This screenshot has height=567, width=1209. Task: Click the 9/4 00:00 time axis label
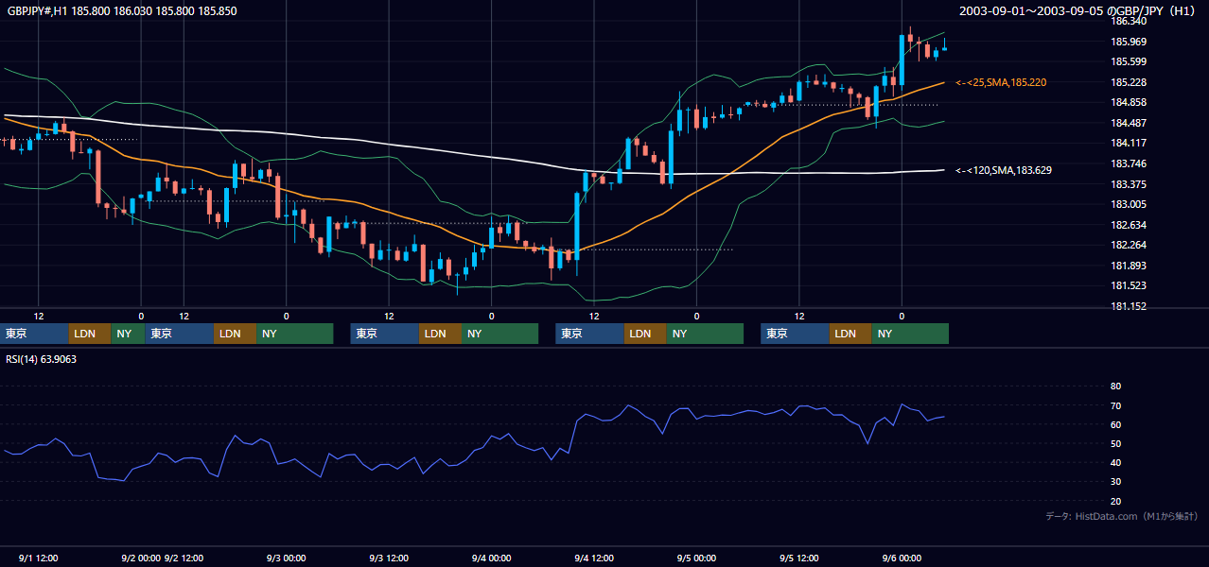point(492,558)
